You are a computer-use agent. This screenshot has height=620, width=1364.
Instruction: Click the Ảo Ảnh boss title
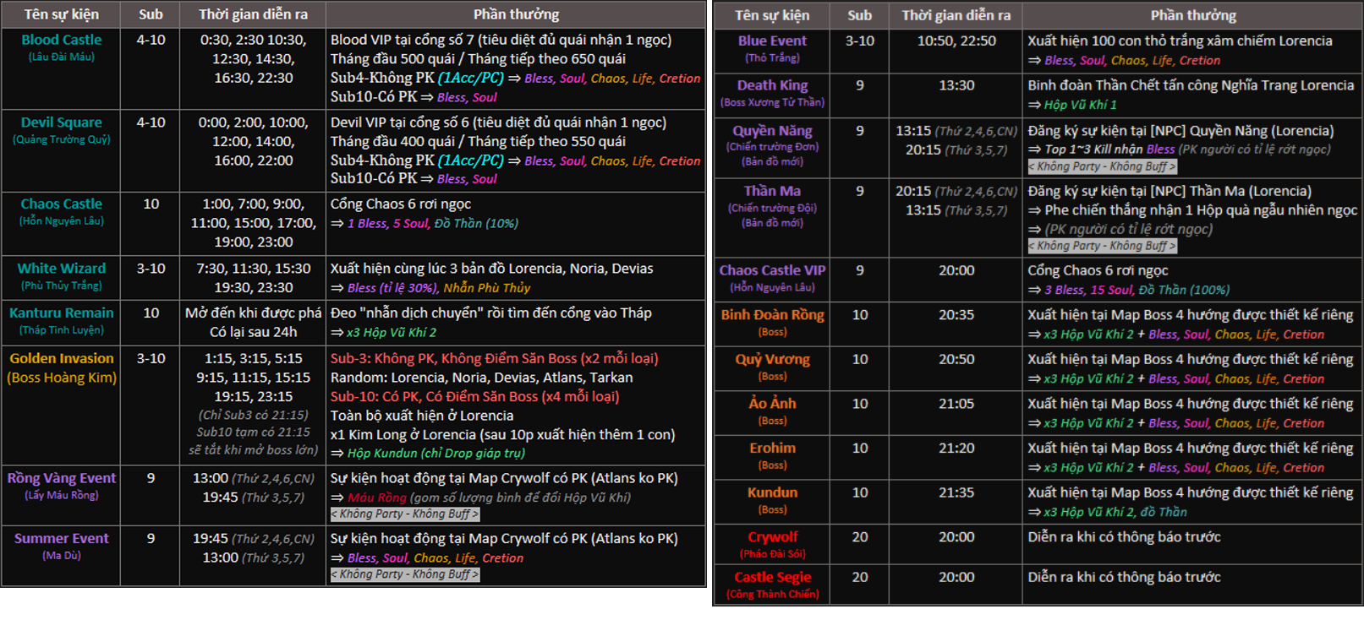pyautogui.click(x=772, y=404)
